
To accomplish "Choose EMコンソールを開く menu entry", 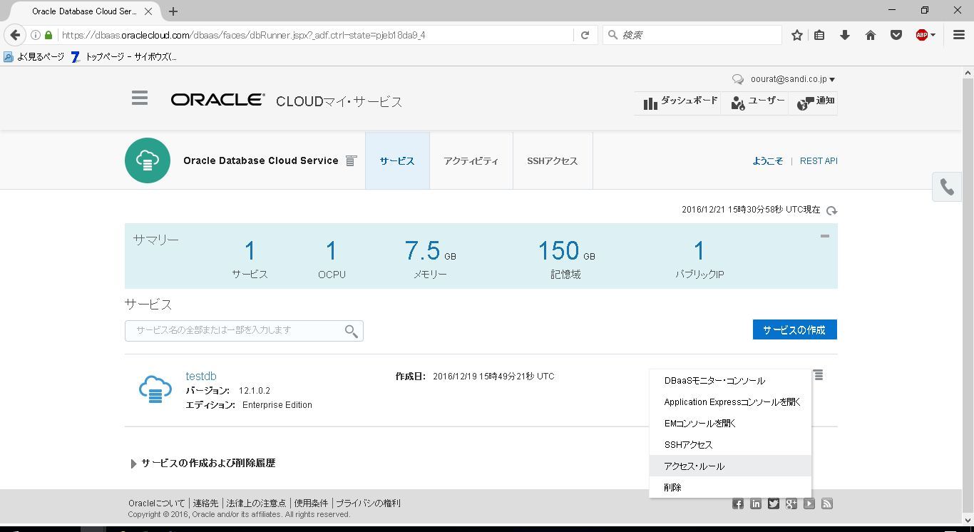I will pos(730,424).
